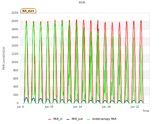
Task: Click the Jun 18 x-axis label
Action: click(106, 107)
